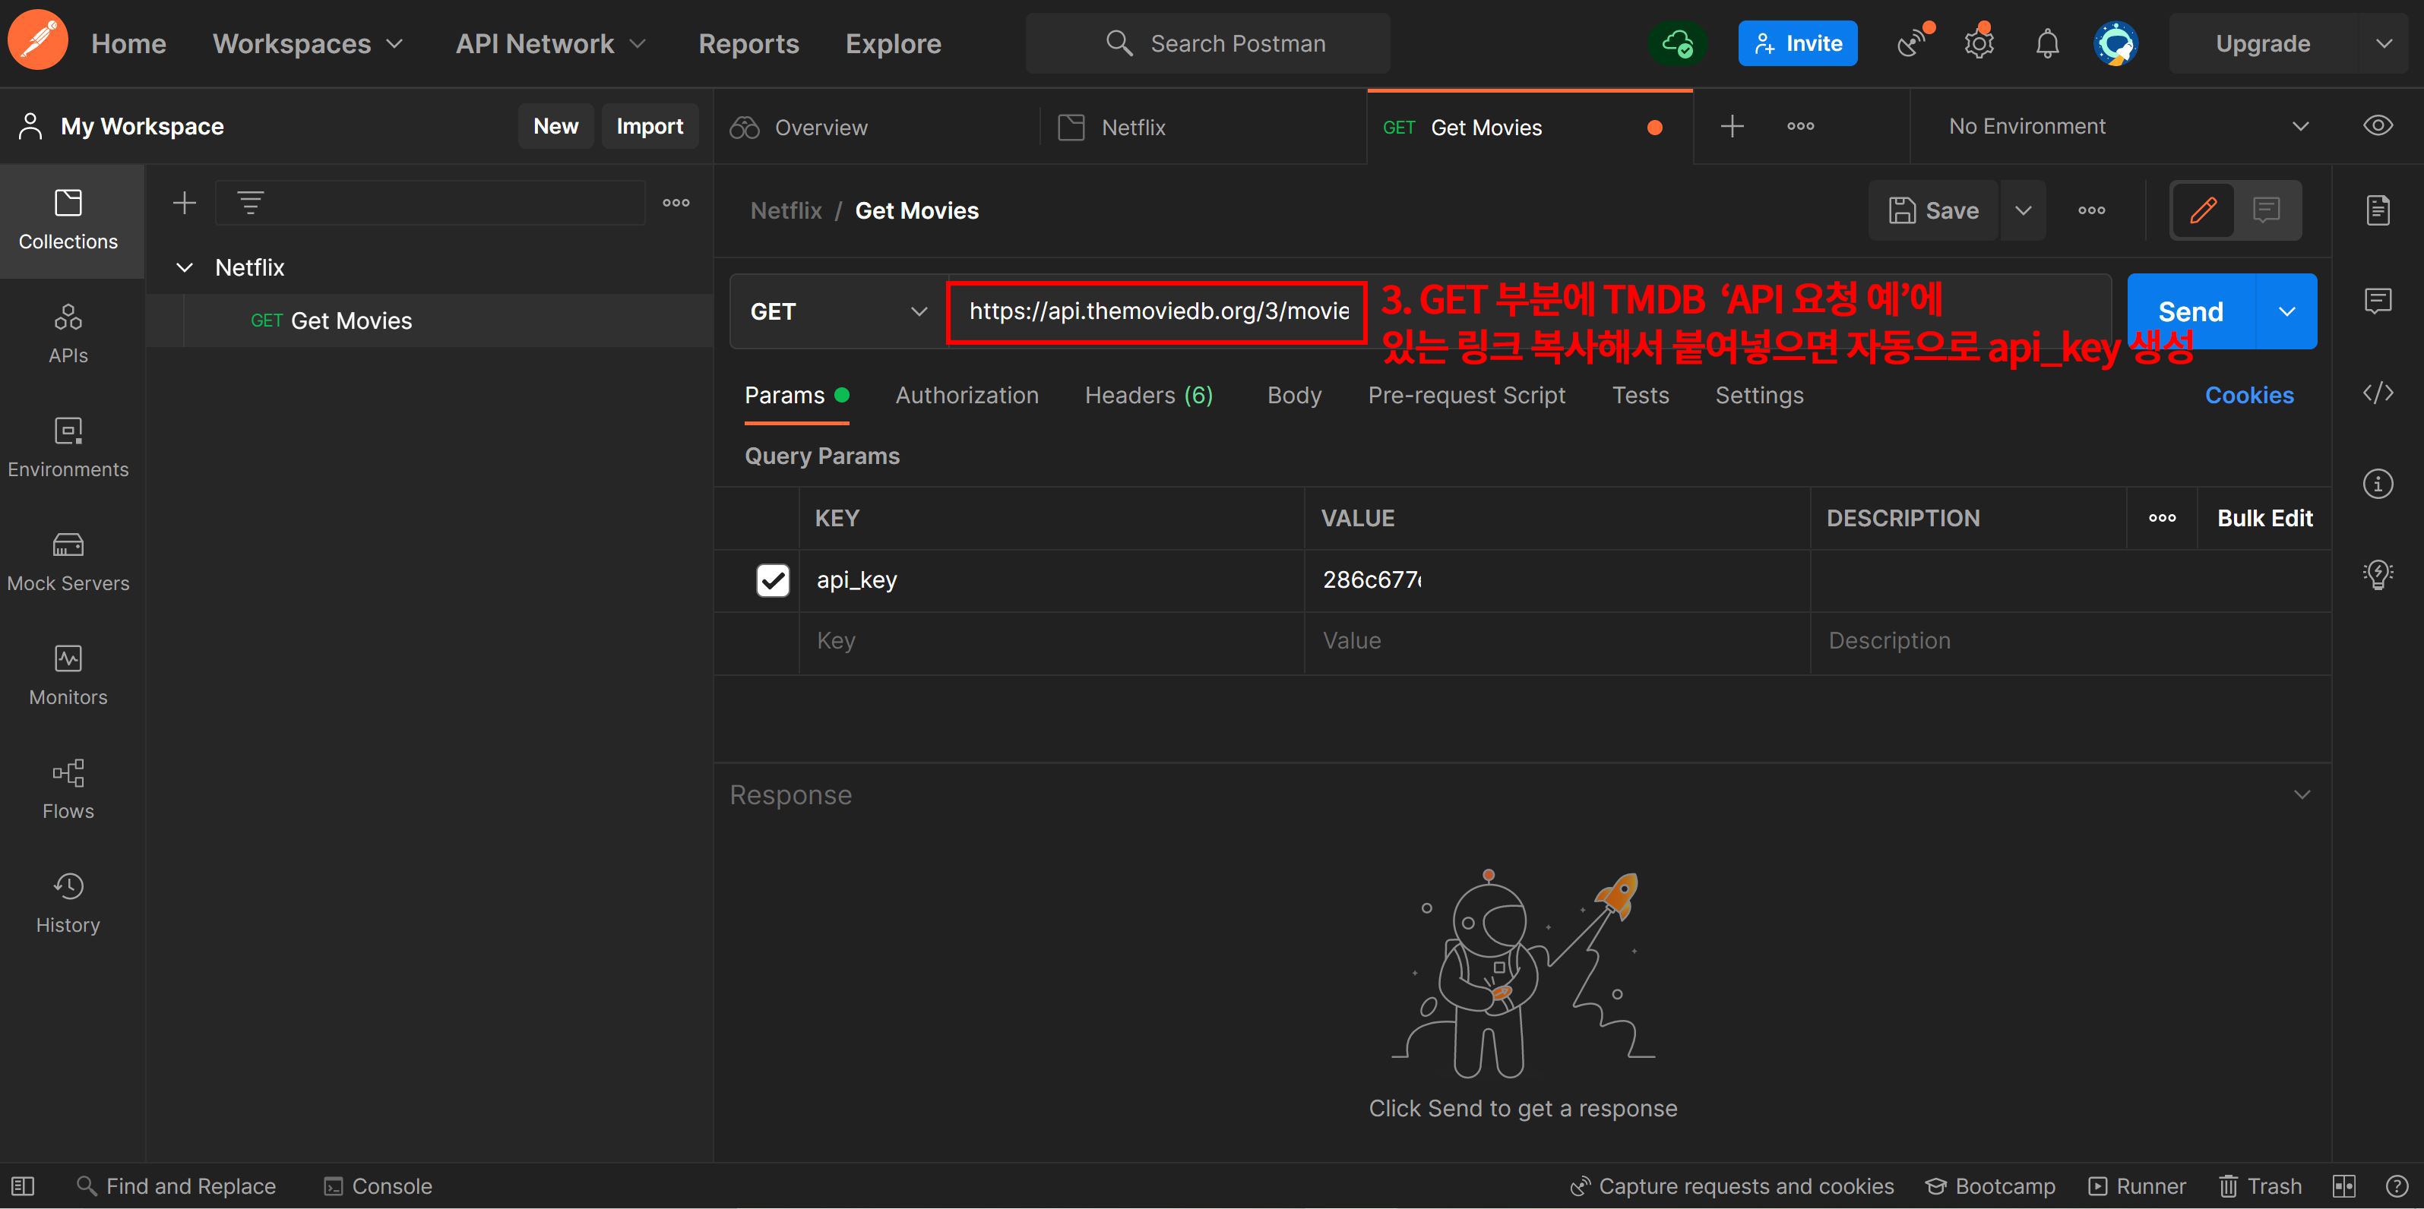This screenshot has height=1209, width=2424.
Task: Change the GET method dropdown
Action: (837, 311)
